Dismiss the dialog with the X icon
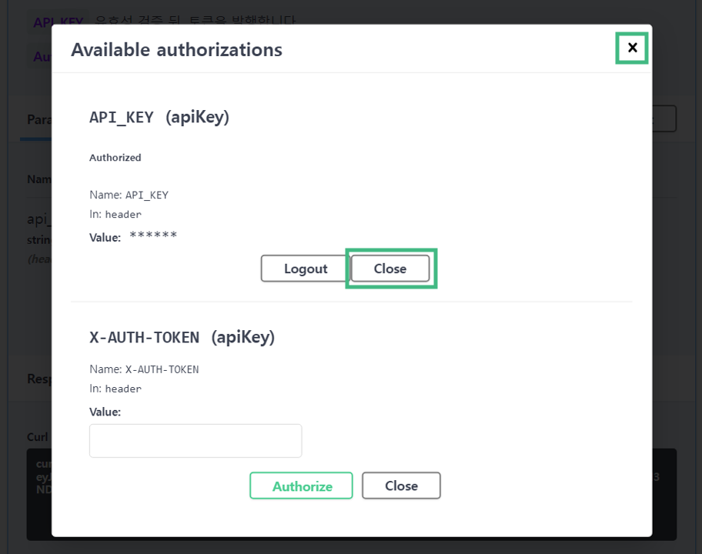 tap(632, 48)
